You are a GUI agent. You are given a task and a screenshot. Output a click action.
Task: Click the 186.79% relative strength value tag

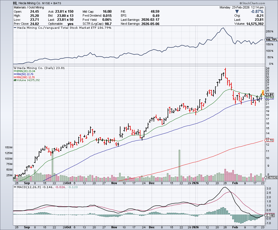tap(271, 40)
